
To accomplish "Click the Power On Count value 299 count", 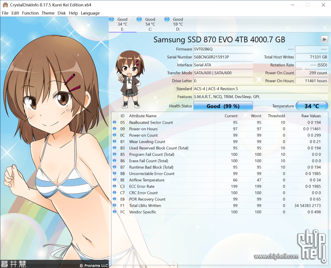I will (x=312, y=73).
